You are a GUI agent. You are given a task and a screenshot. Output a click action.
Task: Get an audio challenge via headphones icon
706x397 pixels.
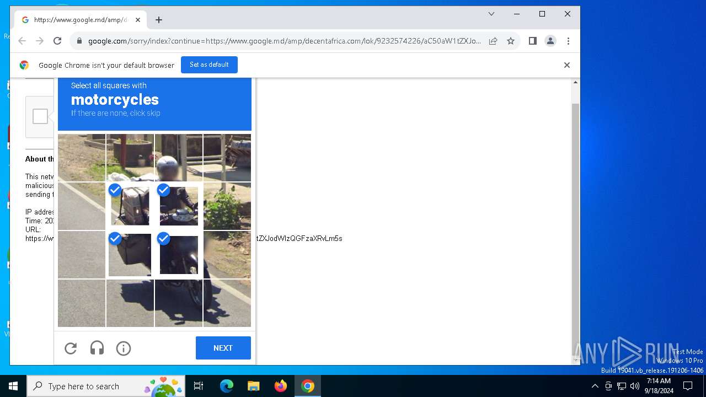pos(97,348)
